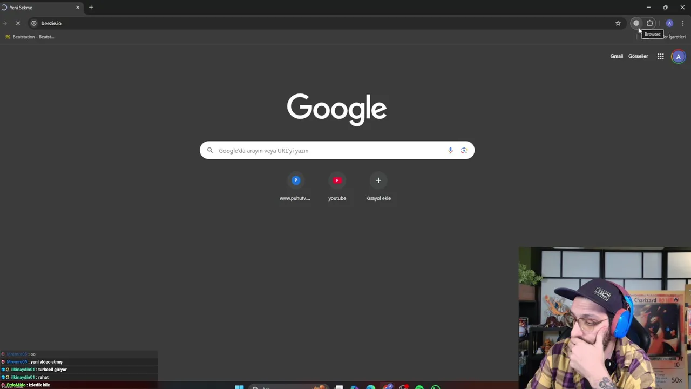
Task: Stop loading the page with the X button
Action: click(x=18, y=23)
